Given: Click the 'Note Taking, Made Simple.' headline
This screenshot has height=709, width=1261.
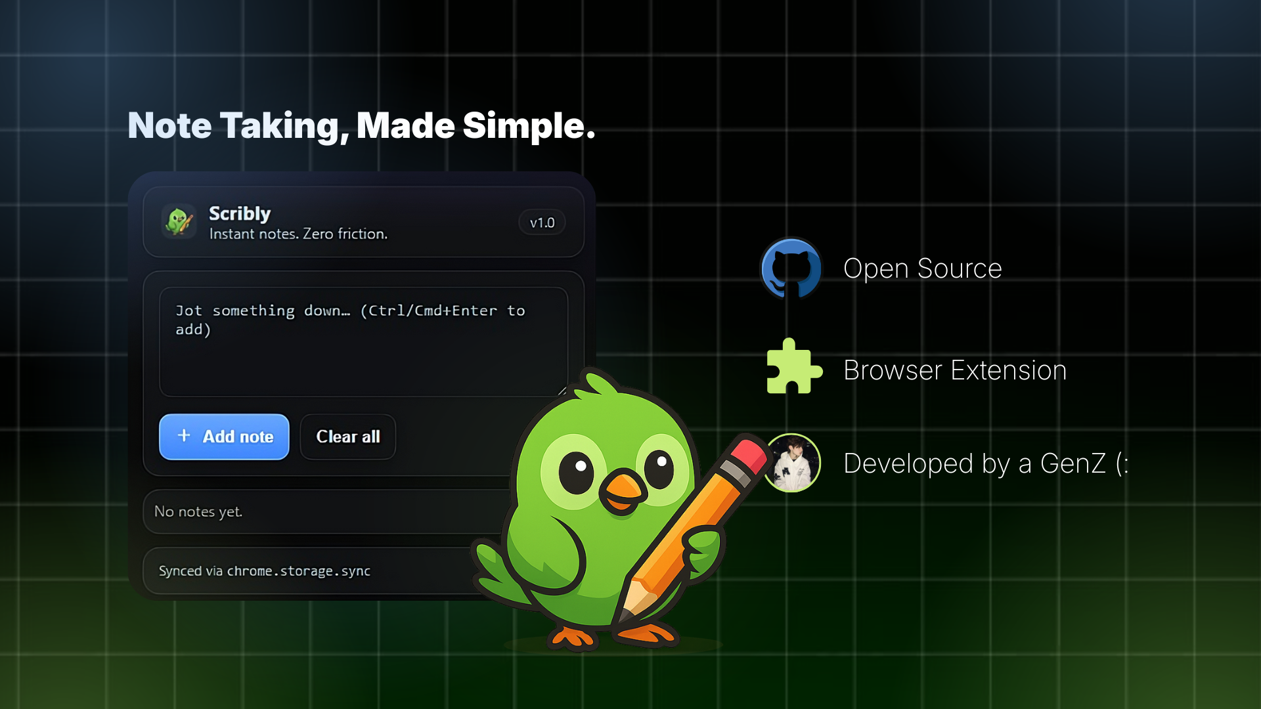Looking at the screenshot, I should (361, 125).
